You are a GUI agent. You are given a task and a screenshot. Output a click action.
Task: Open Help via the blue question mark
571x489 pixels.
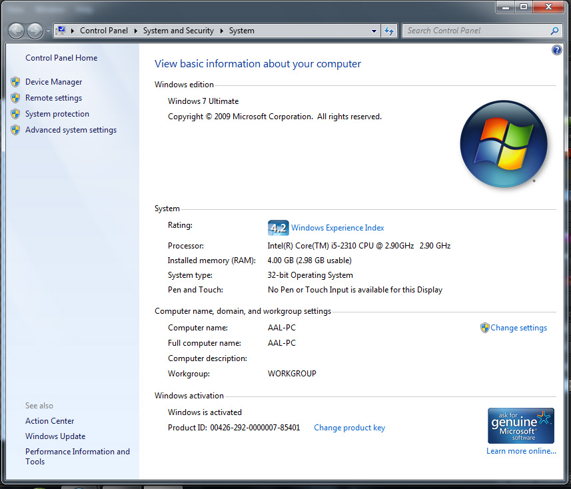pyautogui.click(x=556, y=50)
